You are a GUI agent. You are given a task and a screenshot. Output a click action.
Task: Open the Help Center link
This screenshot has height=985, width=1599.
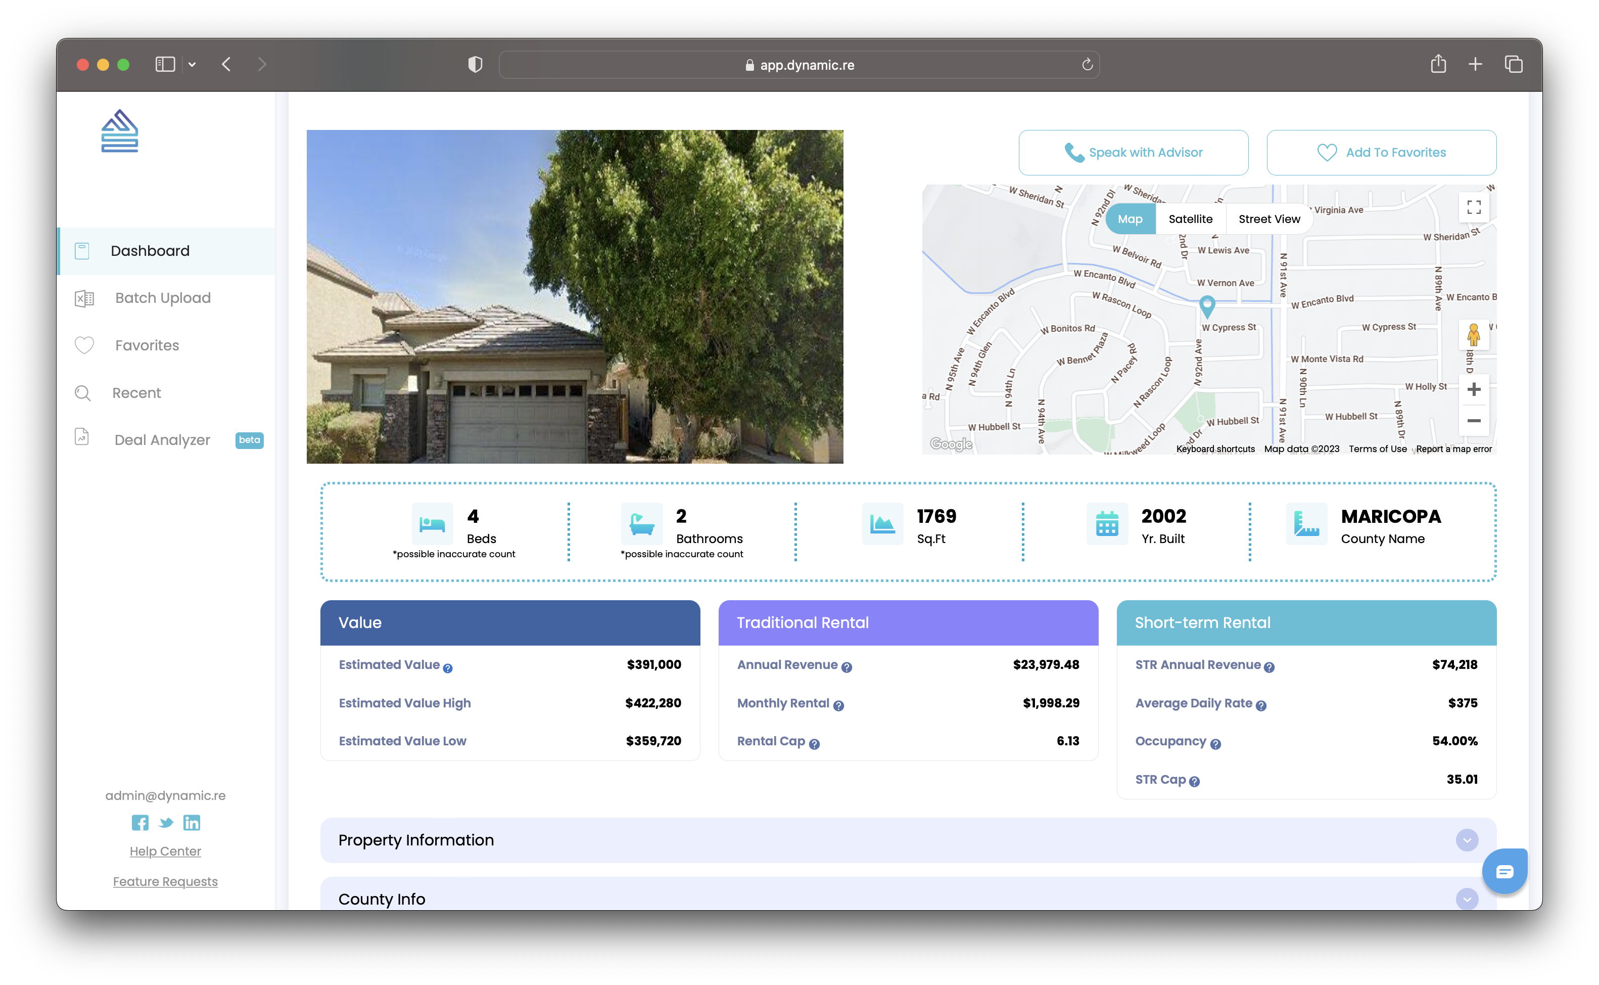tap(165, 851)
